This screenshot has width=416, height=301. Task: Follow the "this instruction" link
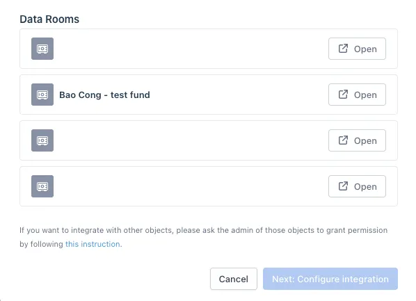[93, 244]
